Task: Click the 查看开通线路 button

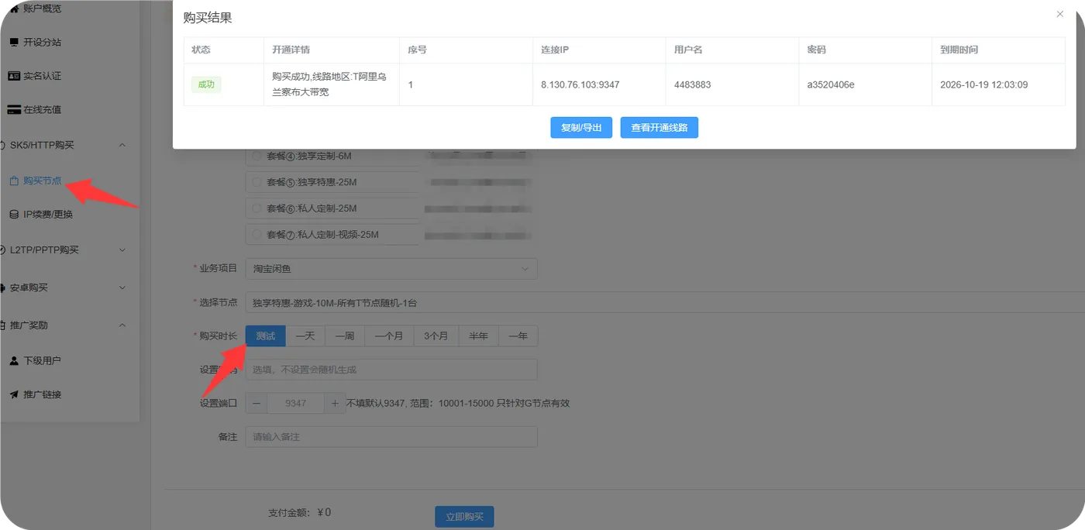Action: click(660, 128)
